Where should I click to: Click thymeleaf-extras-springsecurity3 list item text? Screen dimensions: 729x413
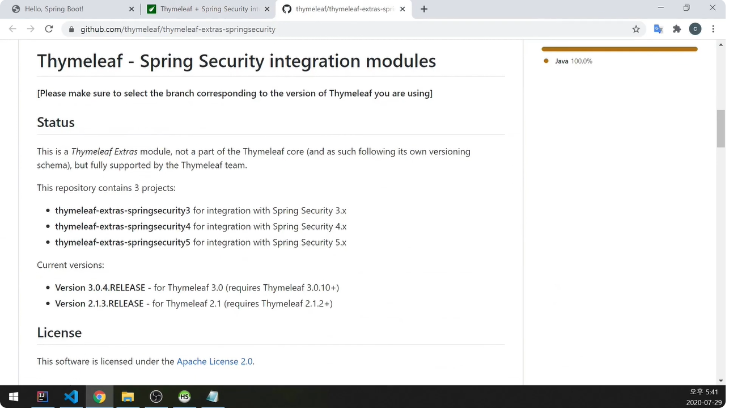point(122,210)
